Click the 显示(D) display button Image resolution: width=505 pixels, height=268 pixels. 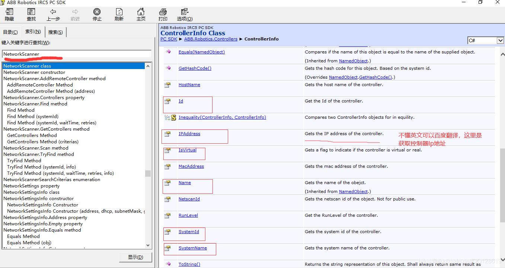135,257
